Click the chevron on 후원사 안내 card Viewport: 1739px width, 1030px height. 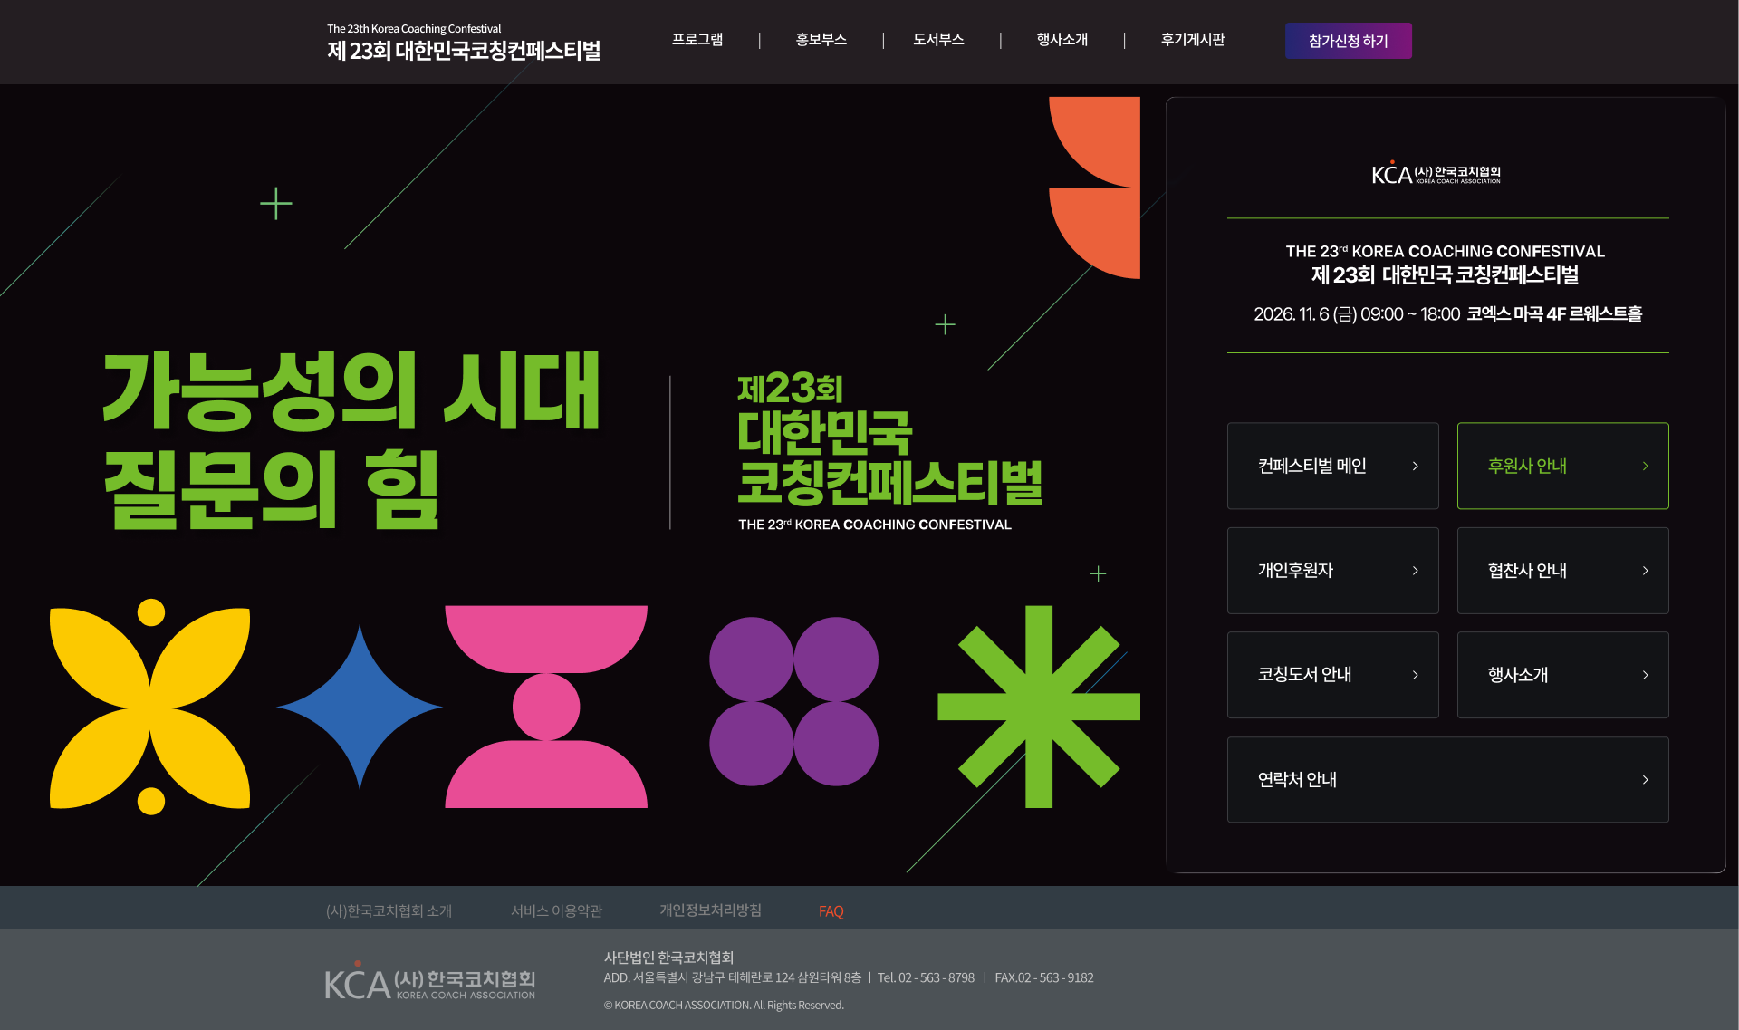point(1645,466)
